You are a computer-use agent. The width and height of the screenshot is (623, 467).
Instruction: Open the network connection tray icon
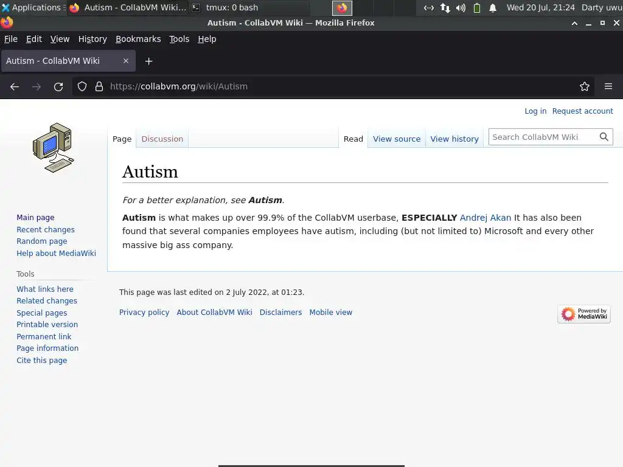445,7
